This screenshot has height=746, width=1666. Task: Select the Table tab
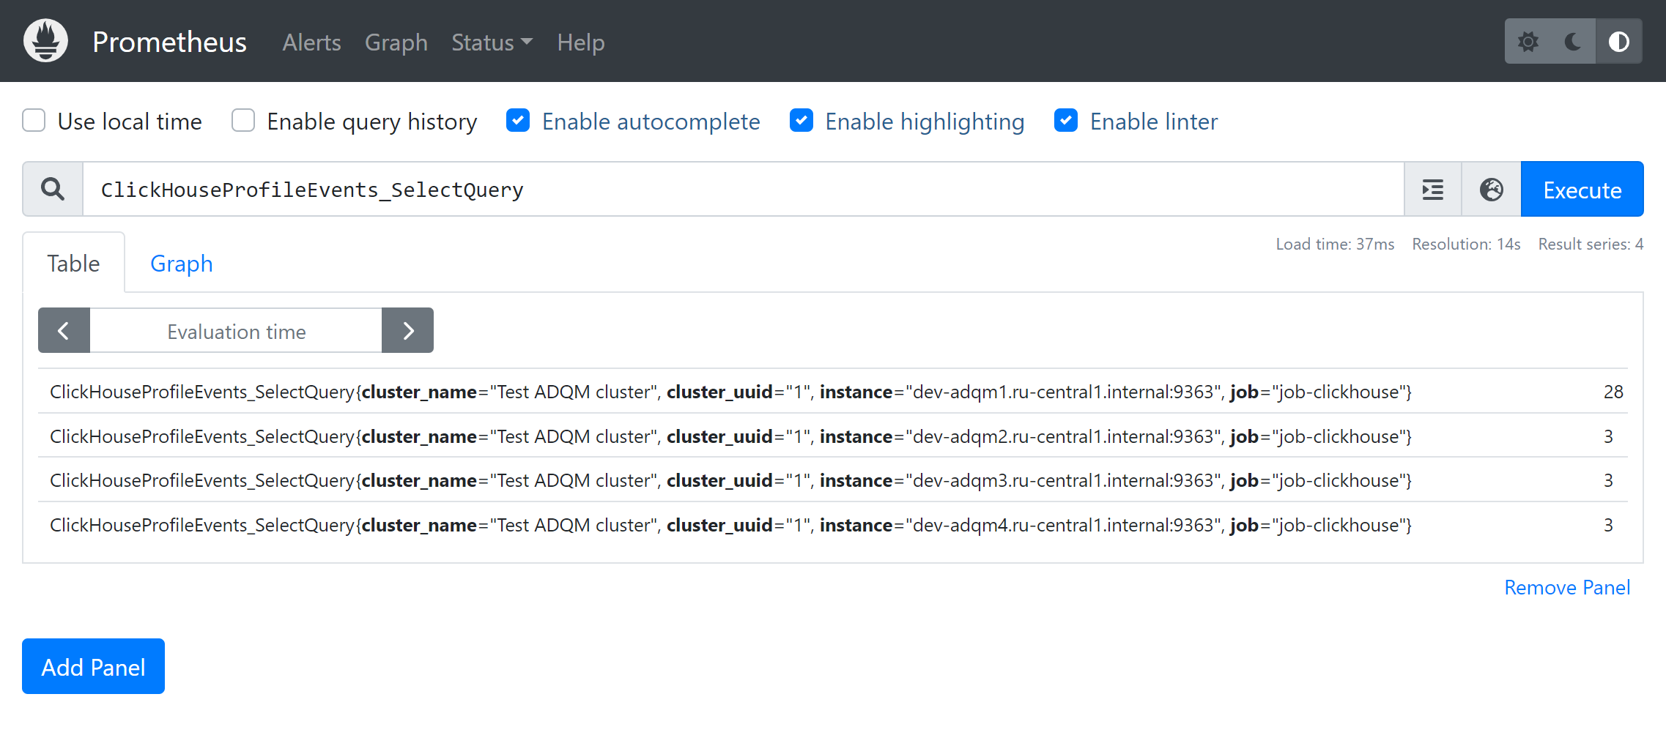(74, 264)
